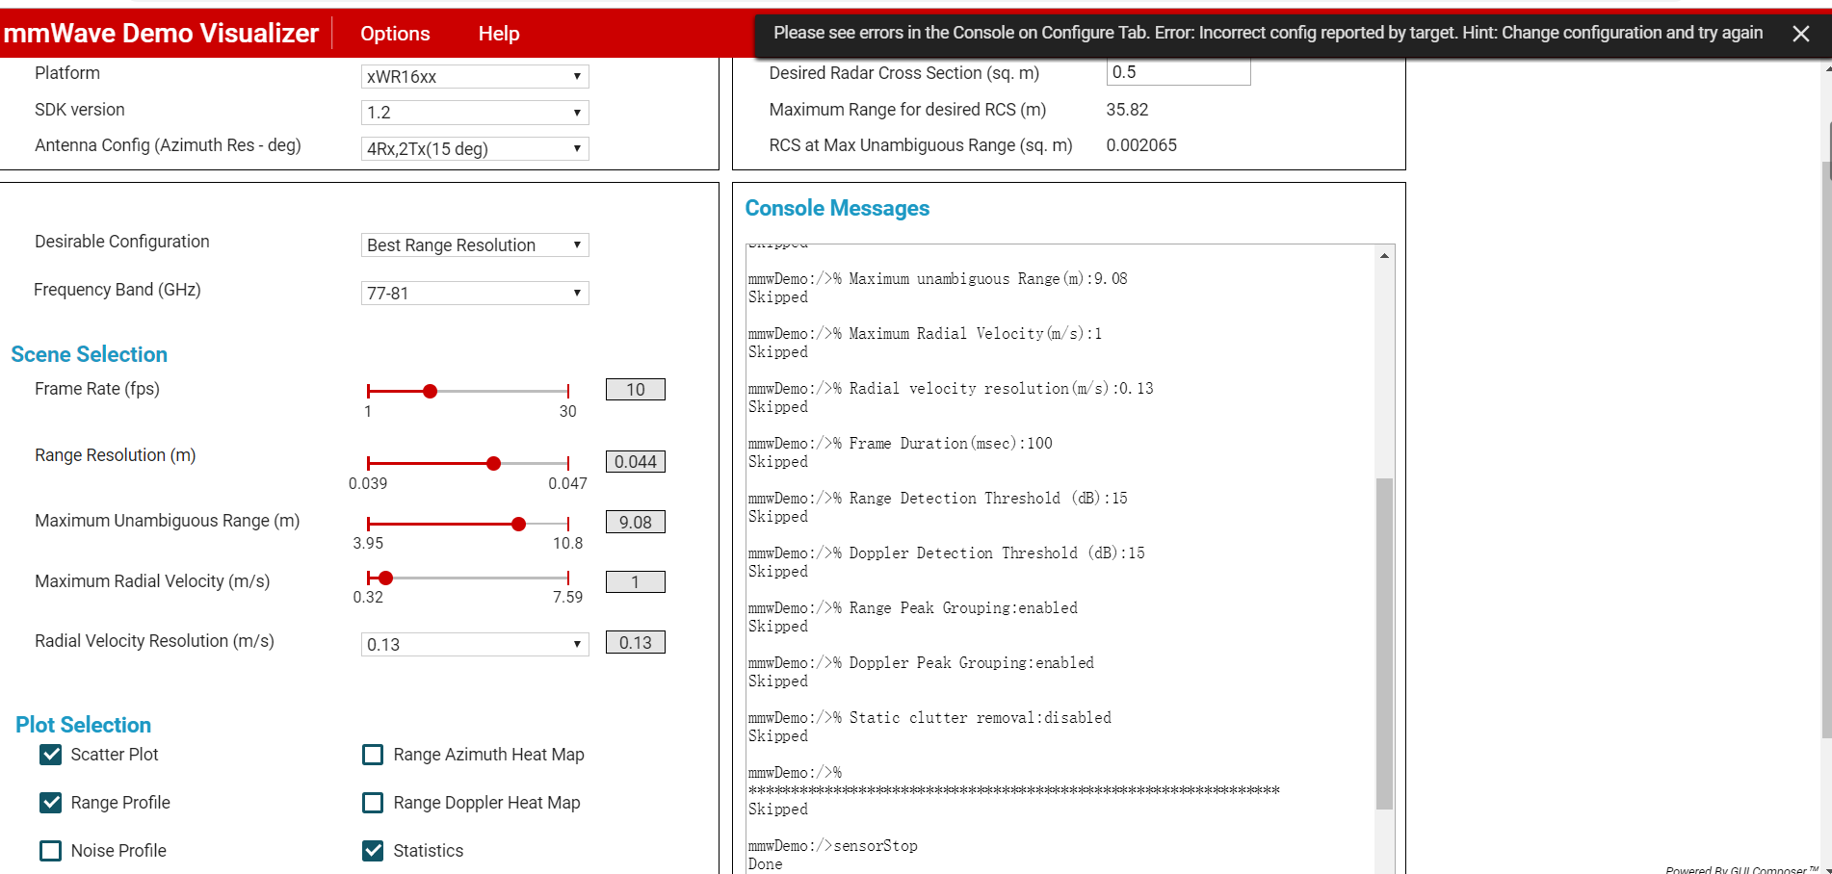Click the Maximum Radial Velocity slider handle
Image resolution: width=1832 pixels, height=874 pixels.
click(386, 578)
